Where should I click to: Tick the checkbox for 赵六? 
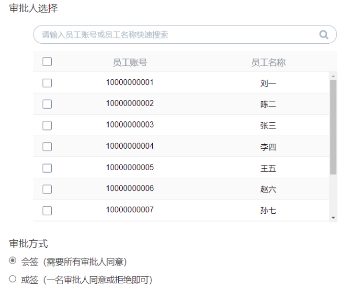47,189
